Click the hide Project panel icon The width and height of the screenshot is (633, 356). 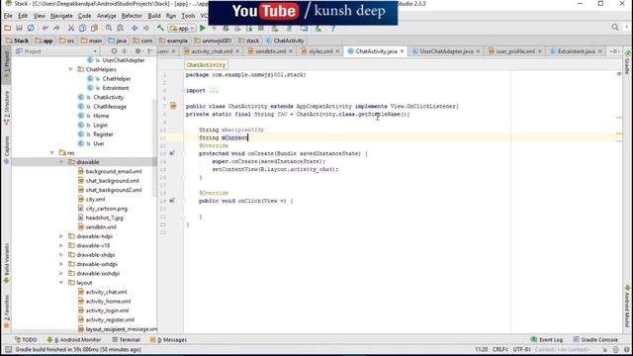(x=149, y=51)
